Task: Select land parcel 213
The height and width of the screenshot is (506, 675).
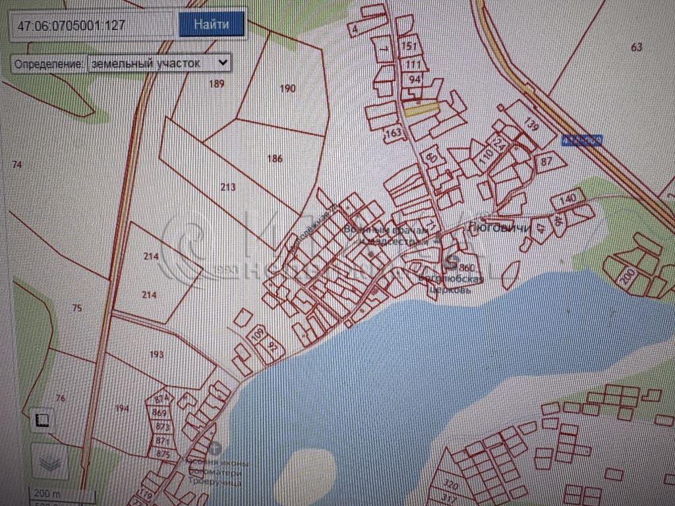Action: click(228, 187)
